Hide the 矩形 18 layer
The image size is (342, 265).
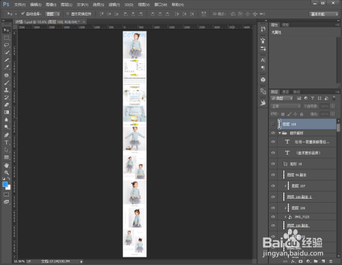point(273,164)
